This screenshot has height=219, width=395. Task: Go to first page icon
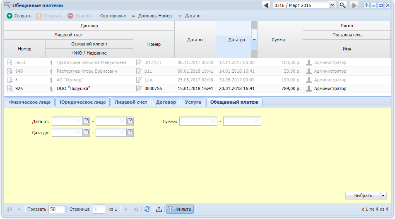(x=10, y=209)
